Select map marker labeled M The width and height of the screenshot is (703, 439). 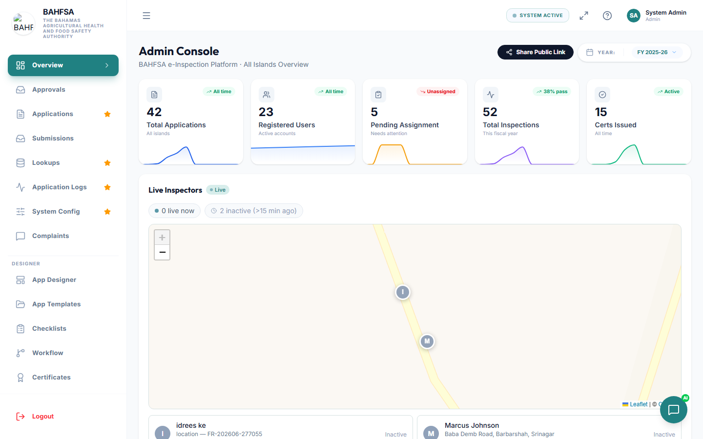(427, 341)
